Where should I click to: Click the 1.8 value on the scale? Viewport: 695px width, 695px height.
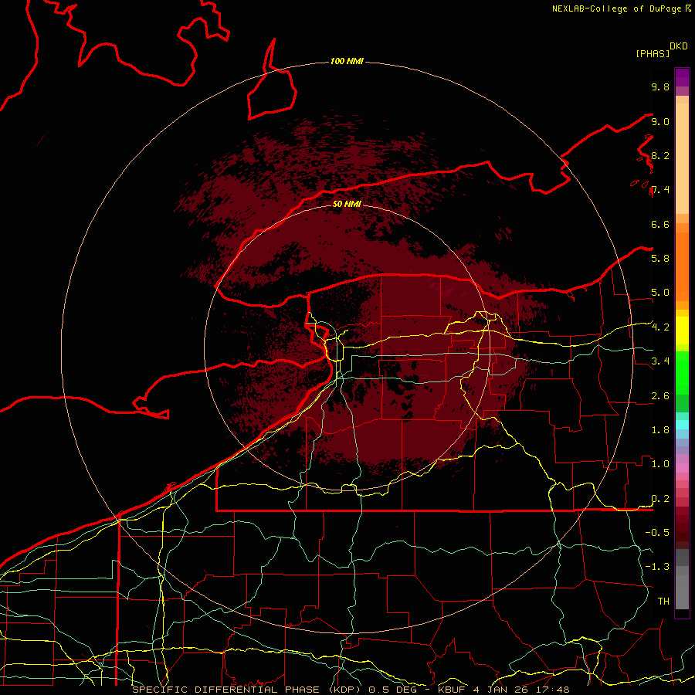tap(660, 430)
